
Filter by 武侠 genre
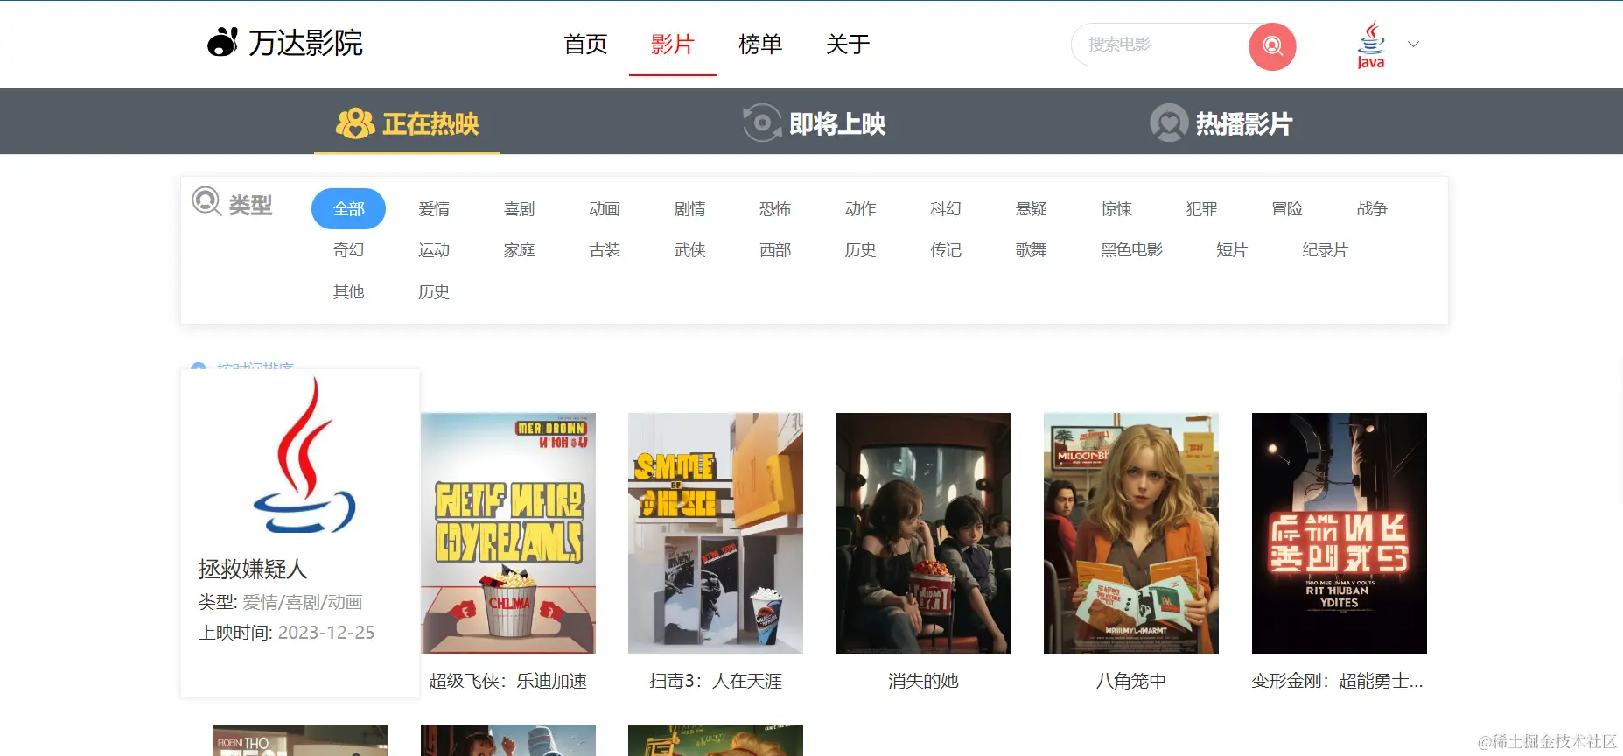pos(689,249)
